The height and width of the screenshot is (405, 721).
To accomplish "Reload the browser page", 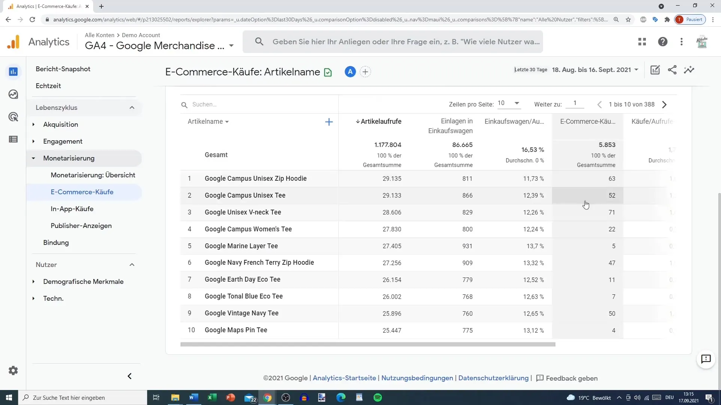I will pyautogui.click(x=32, y=19).
